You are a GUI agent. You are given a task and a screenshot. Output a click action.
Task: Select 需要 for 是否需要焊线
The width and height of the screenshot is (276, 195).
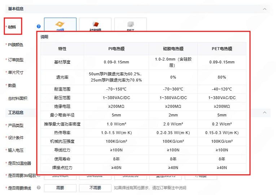coord(60,188)
